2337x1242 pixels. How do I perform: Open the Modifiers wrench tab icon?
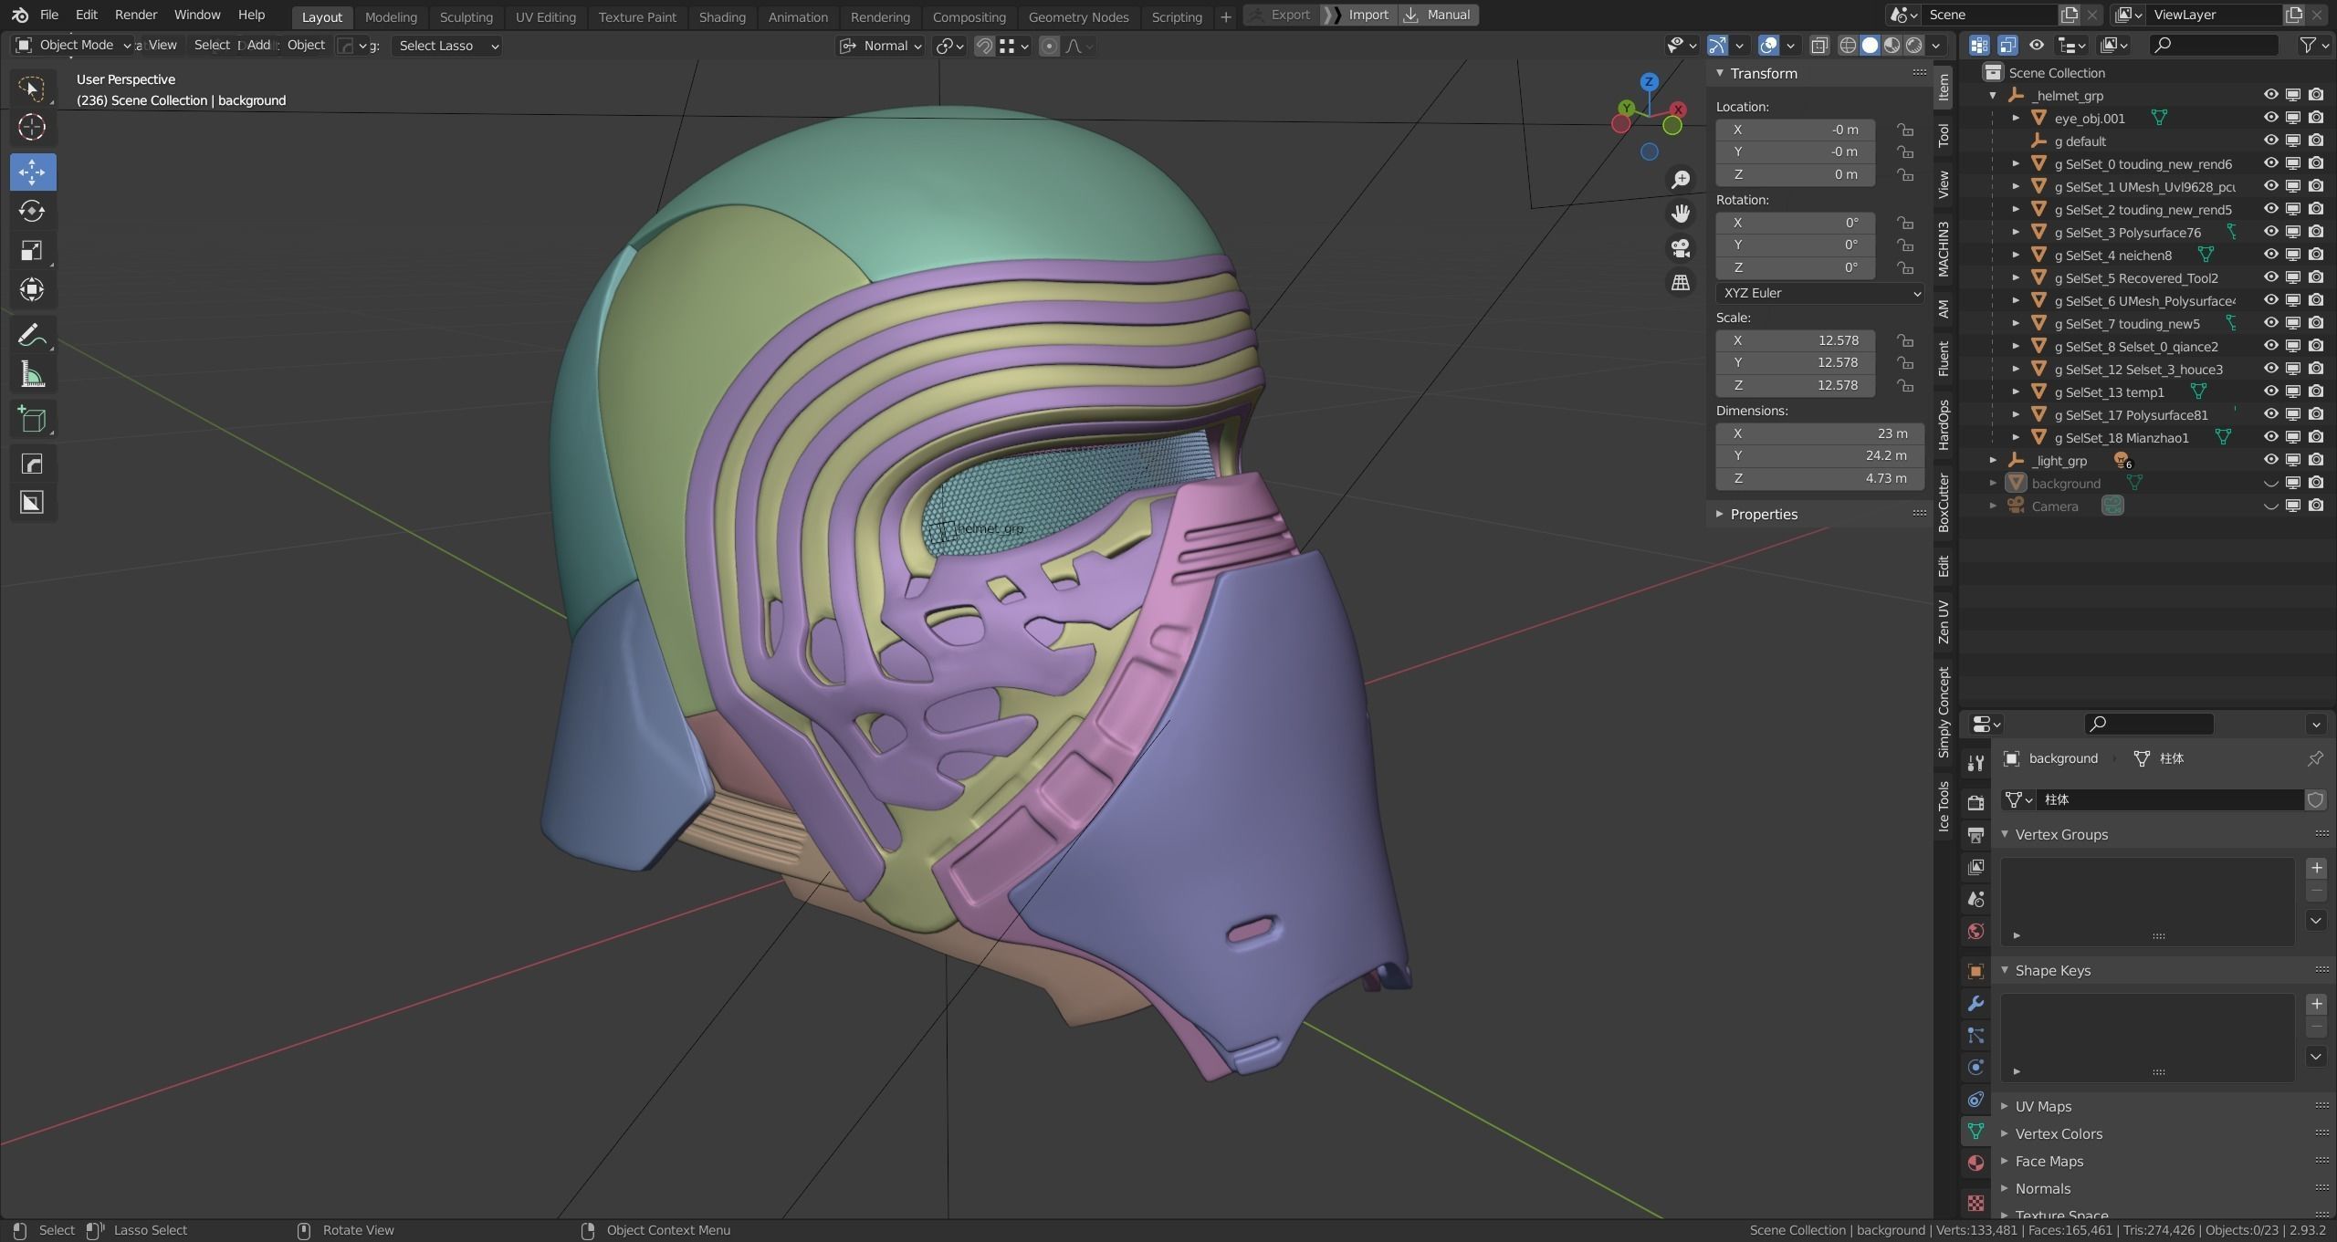click(1975, 1003)
